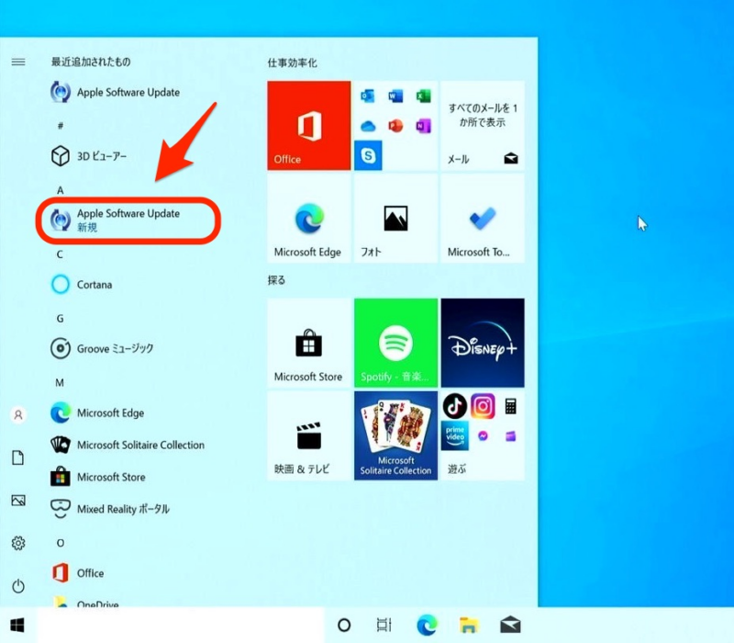Open Prime Video in the 遊ぶ folder
Viewport: 734px width, 643px height.
click(x=454, y=435)
